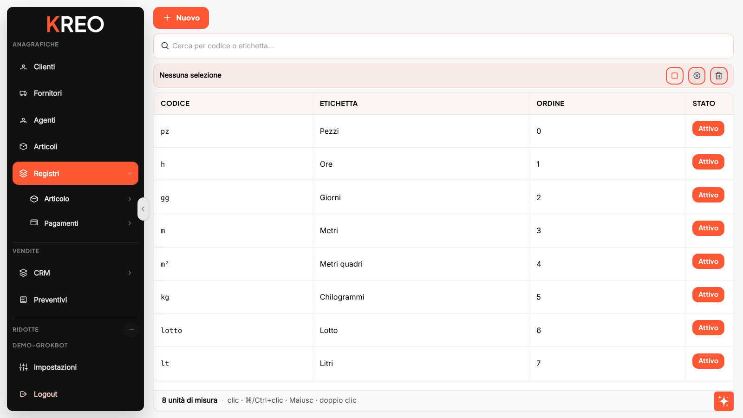Open Preventivi section
Screen dimensions: 743x418
coord(75,300)
